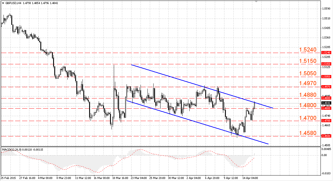Click the 8 Mar 23:00 time label
This screenshot has width=333, height=181.
click(64, 178)
